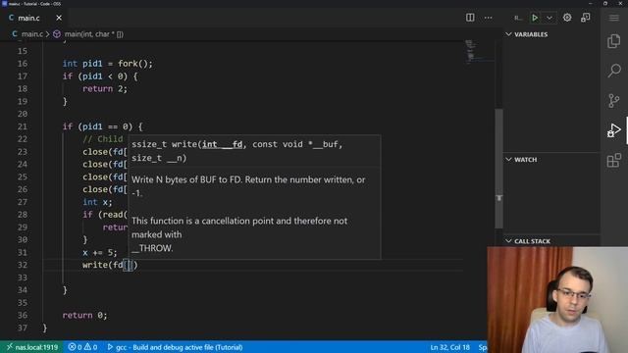Viewport: 628px width, 353px height.
Task: Open the editor More Actions menu
Action: coord(488,18)
